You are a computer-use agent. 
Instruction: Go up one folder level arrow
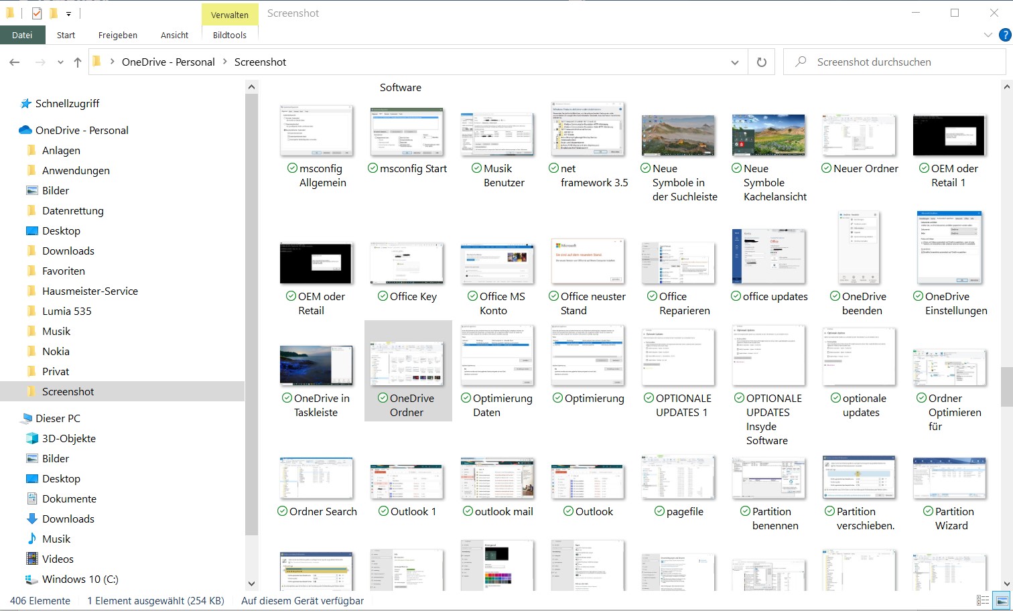[x=78, y=62]
